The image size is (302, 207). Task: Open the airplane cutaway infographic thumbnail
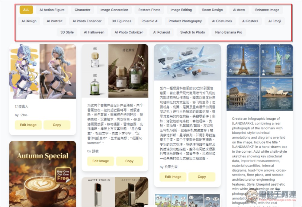click(187, 62)
